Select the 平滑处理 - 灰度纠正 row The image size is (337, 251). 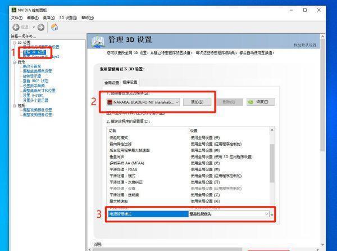[x=188, y=182]
